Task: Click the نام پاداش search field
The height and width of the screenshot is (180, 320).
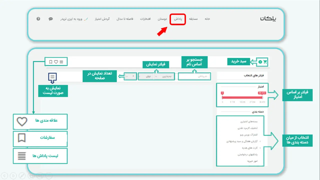Action: click(x=194, y=76)
